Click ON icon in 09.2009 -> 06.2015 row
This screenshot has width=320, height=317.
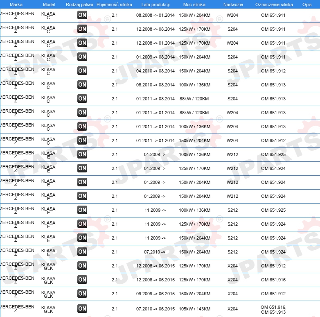pyautogui.click(x=82, y=294)
